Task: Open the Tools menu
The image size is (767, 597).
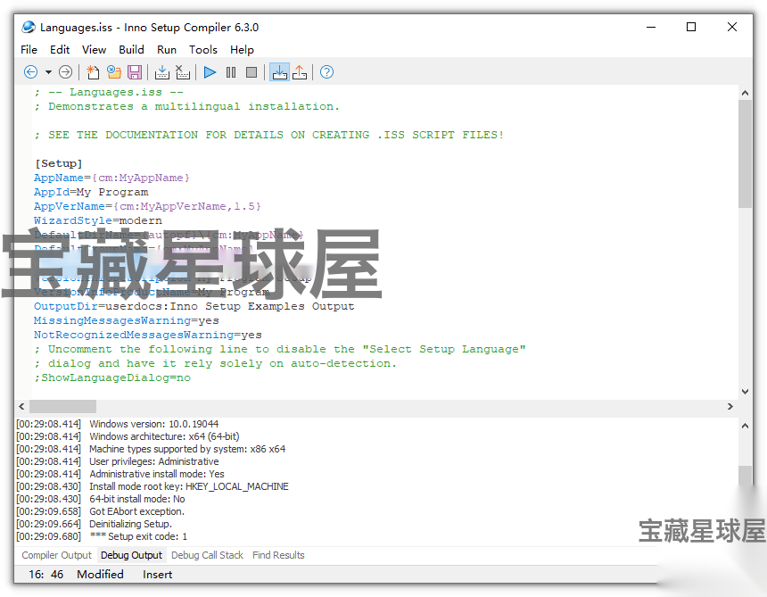Action: tap(203, 49)
